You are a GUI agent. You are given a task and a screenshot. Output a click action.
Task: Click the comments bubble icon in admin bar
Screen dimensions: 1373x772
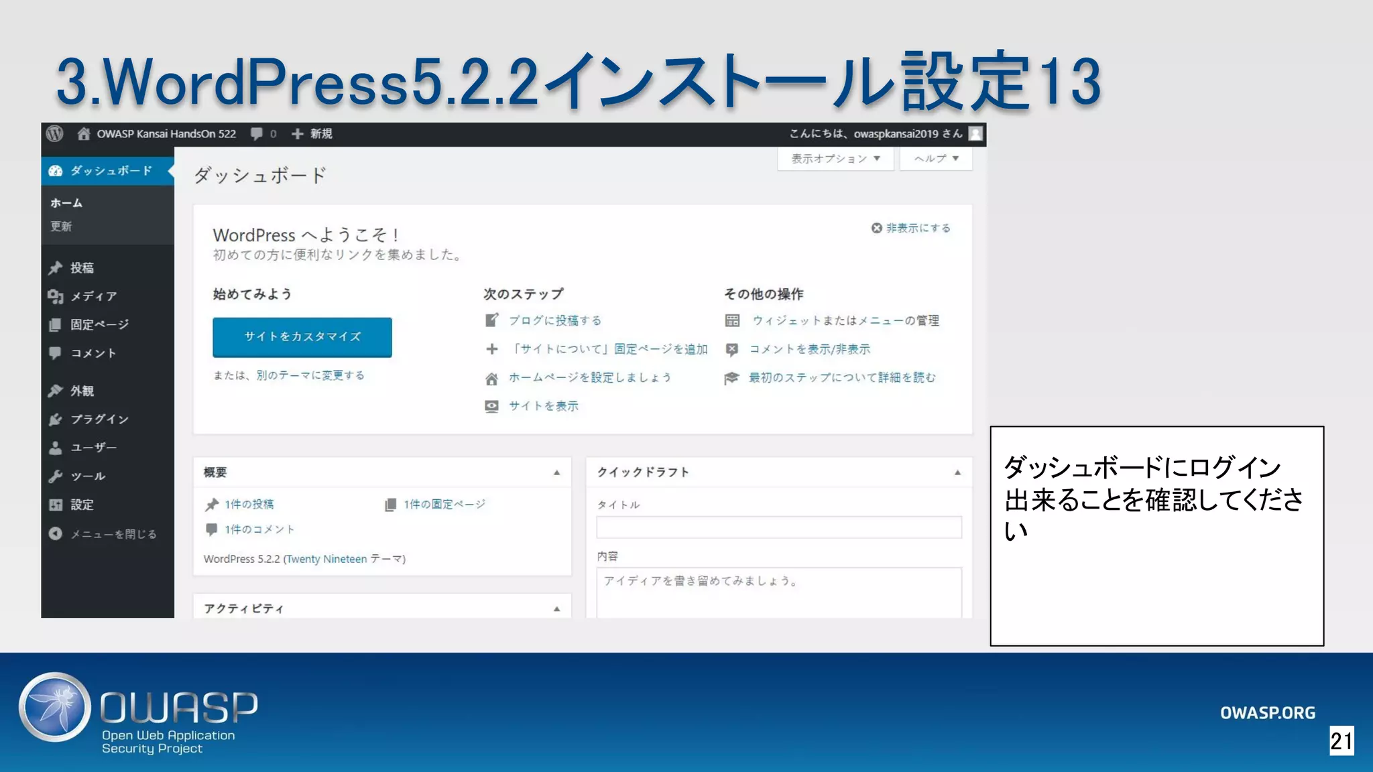click(257, 133)
